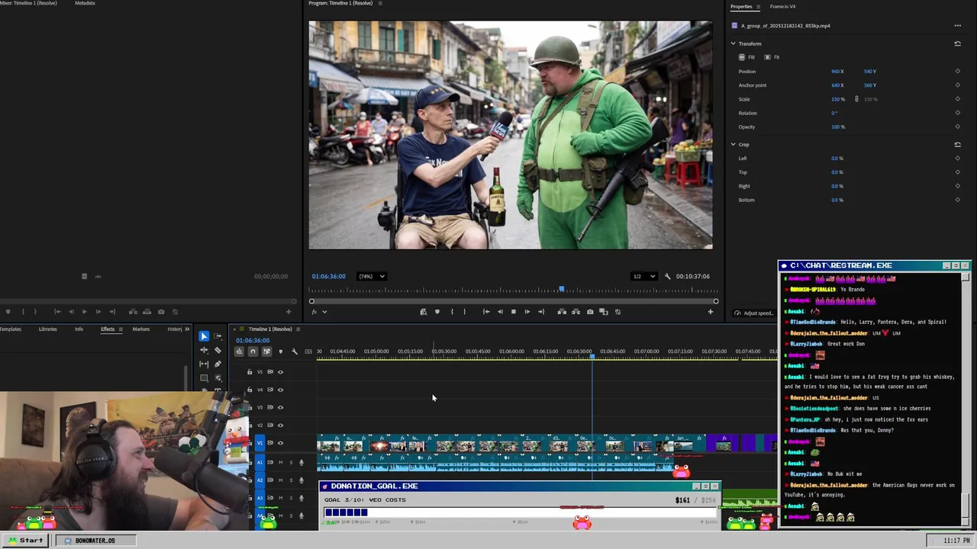This screenshot has width=977, height=549.
Task: Stop playback in Program monitor
Action: (513, 312)
